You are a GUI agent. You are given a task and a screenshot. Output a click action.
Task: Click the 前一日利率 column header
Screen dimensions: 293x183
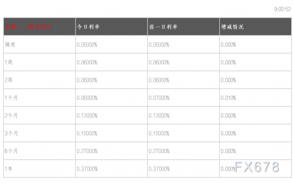coord(163,27)
